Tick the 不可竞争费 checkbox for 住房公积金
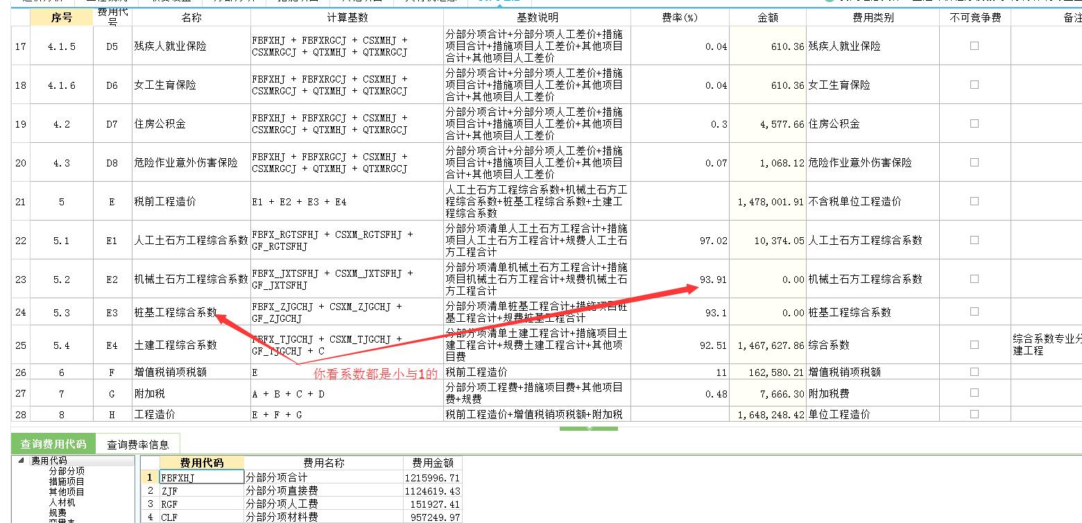1082x523 pixels. tap(974, 123)
